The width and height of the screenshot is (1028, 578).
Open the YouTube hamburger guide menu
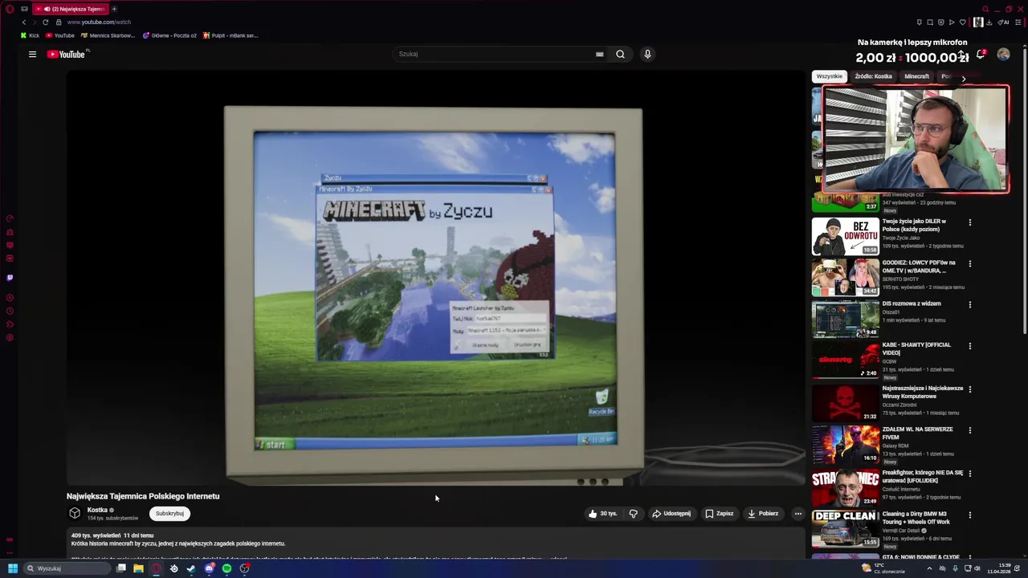pos(32,55)
